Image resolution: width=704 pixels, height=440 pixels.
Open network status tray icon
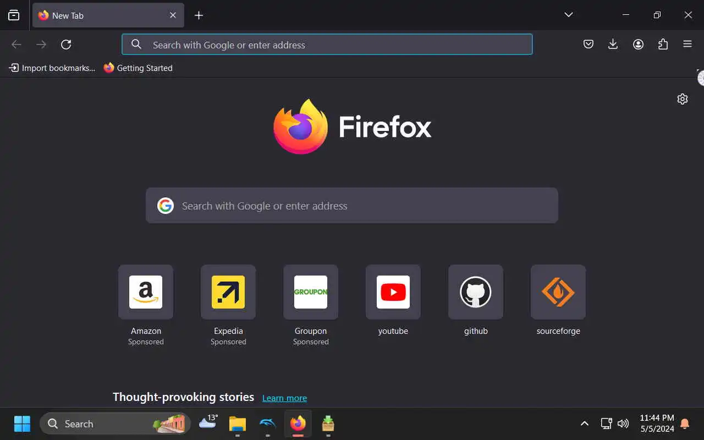[x=606, y=424]
